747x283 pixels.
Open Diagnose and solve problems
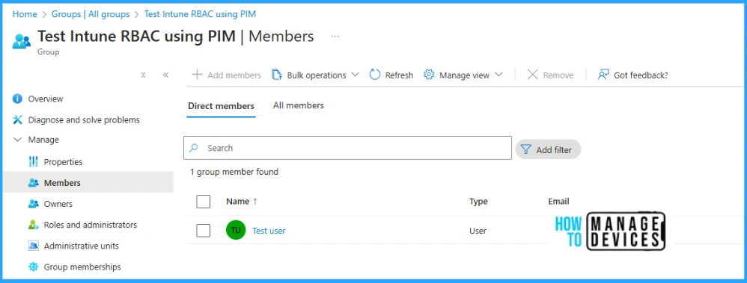[x=84, y=120]
